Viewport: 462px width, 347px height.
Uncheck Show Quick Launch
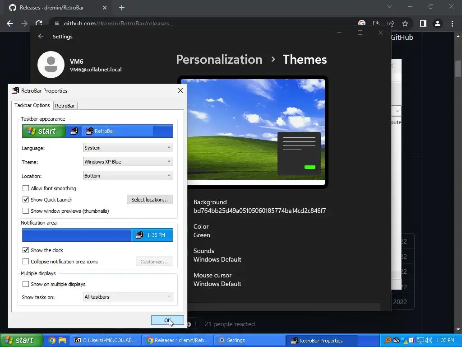pos(26,199)
